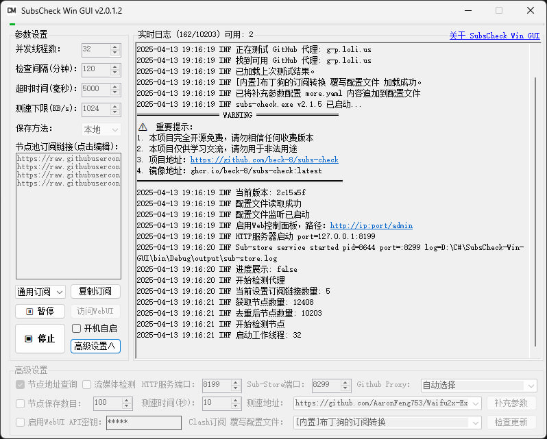Viewport: 547px width, 439px height.
Task: Enable the 开机自启 checkbox
Action: click(x=76, y=328)
